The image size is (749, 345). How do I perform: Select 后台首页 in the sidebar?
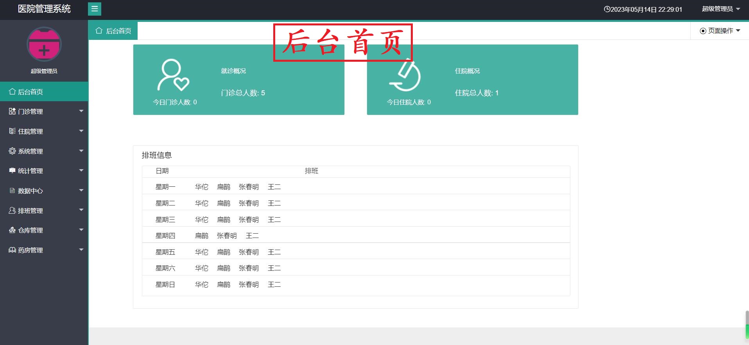click(x=44, y=91)
